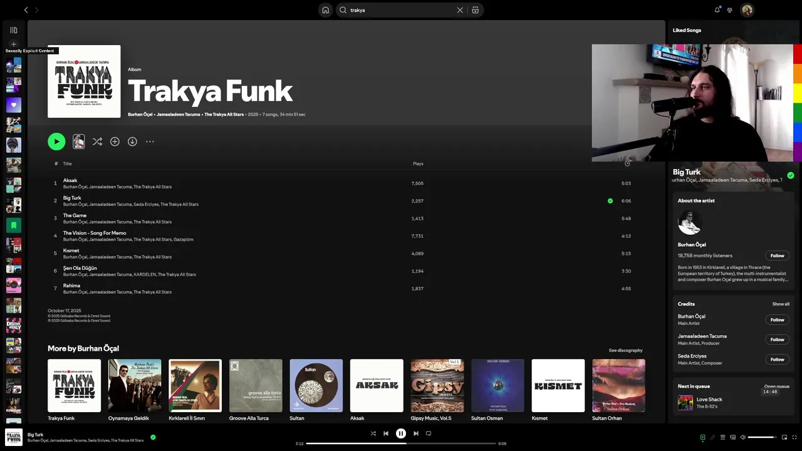Download the Trakya Funk album
802x451 pixels.
(x=132, y=142)
